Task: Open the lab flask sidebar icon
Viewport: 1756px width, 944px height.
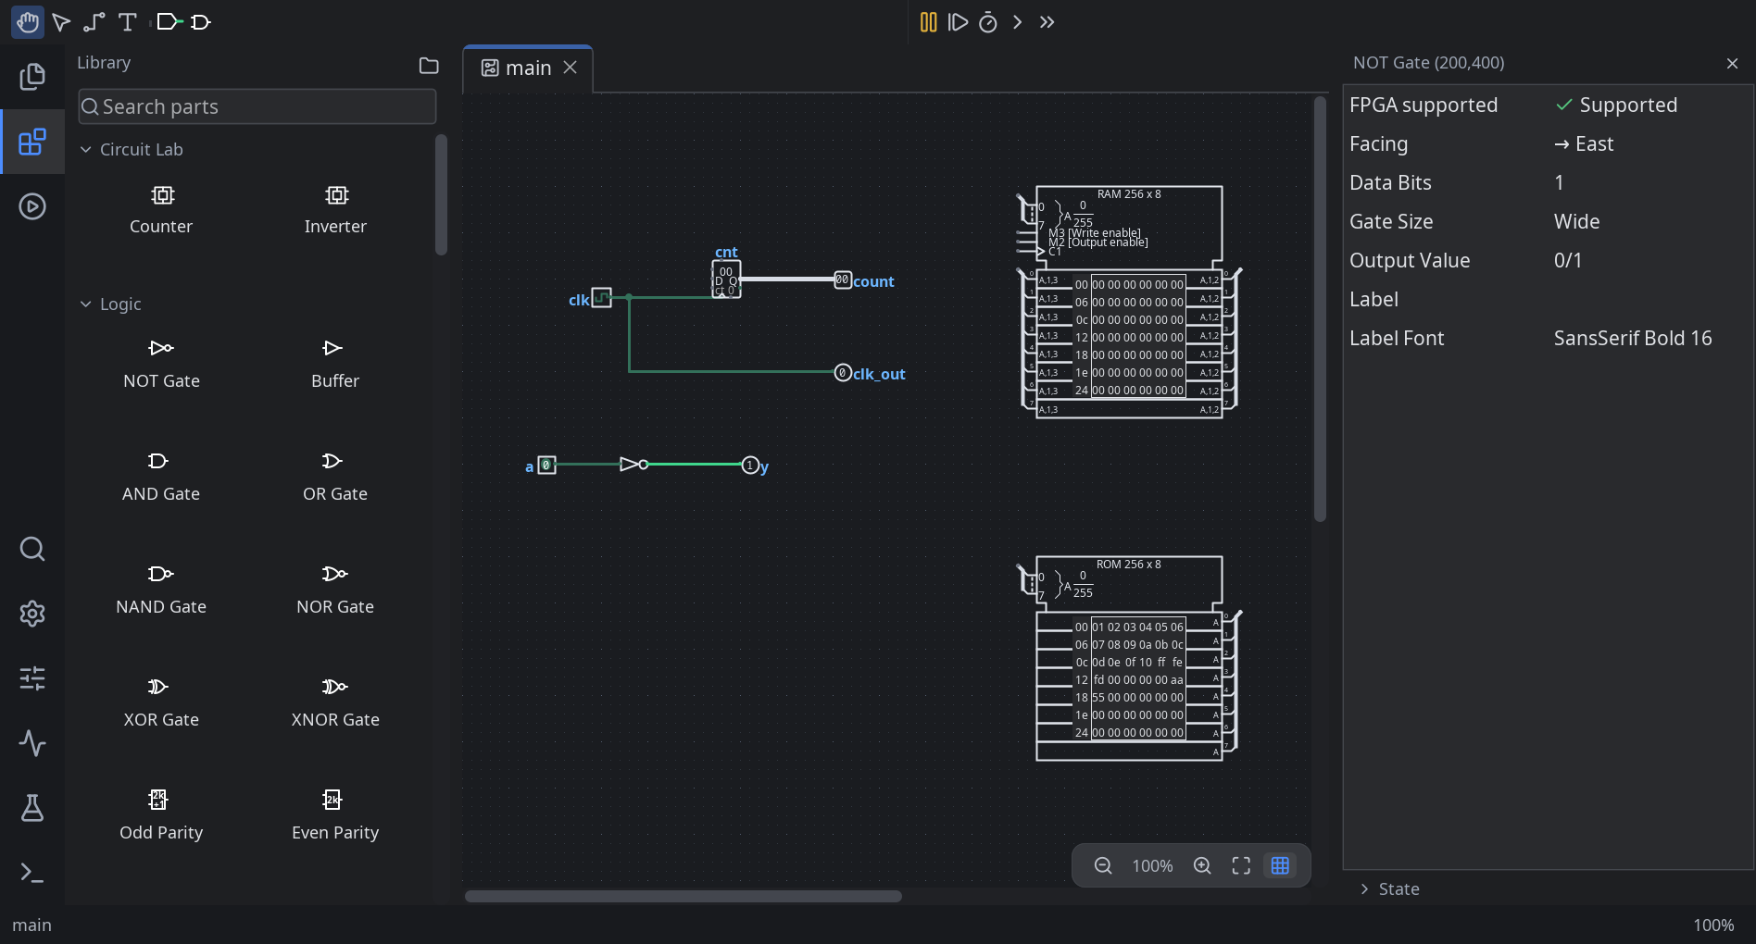Action: (x=32, y=808)
